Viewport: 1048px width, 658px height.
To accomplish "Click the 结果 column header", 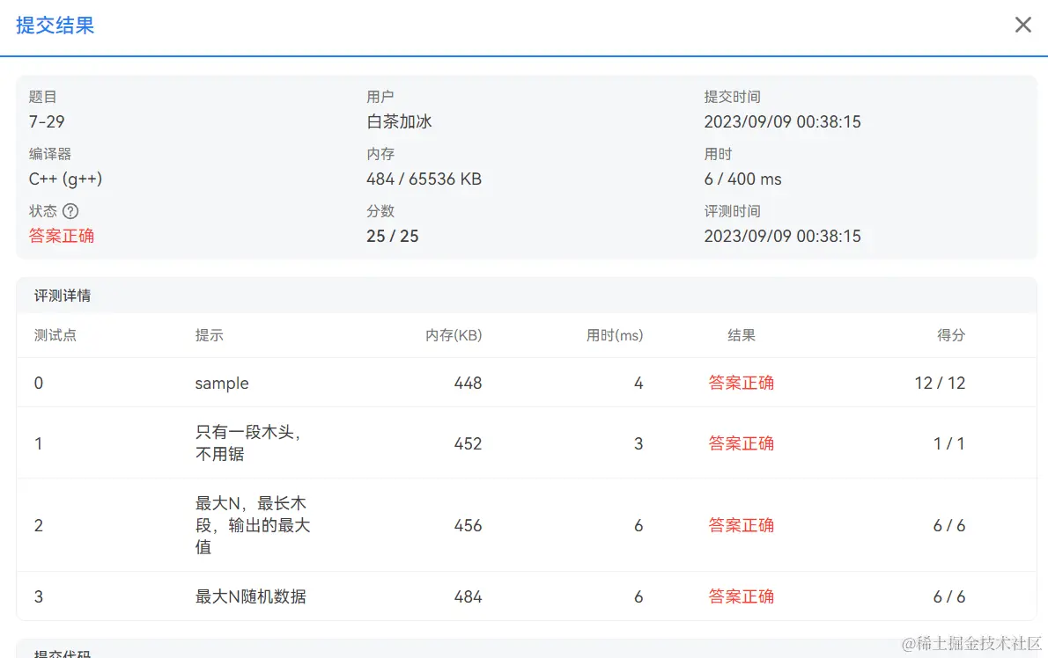I will [x=742, y=335].
